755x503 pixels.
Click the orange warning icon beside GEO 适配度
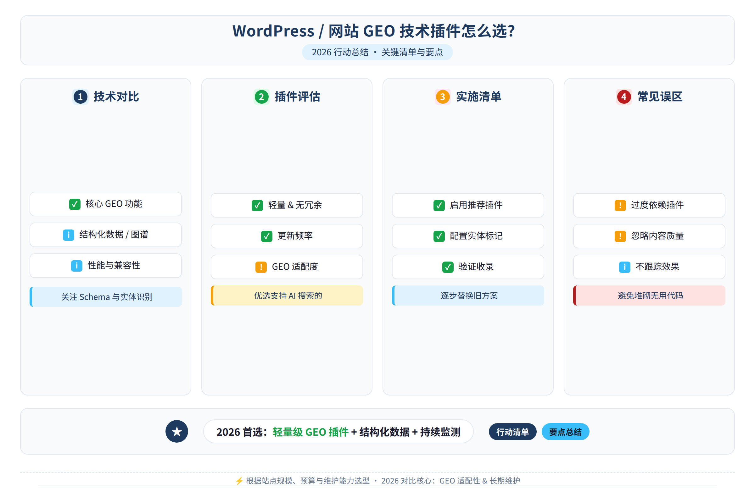(261, 267)
